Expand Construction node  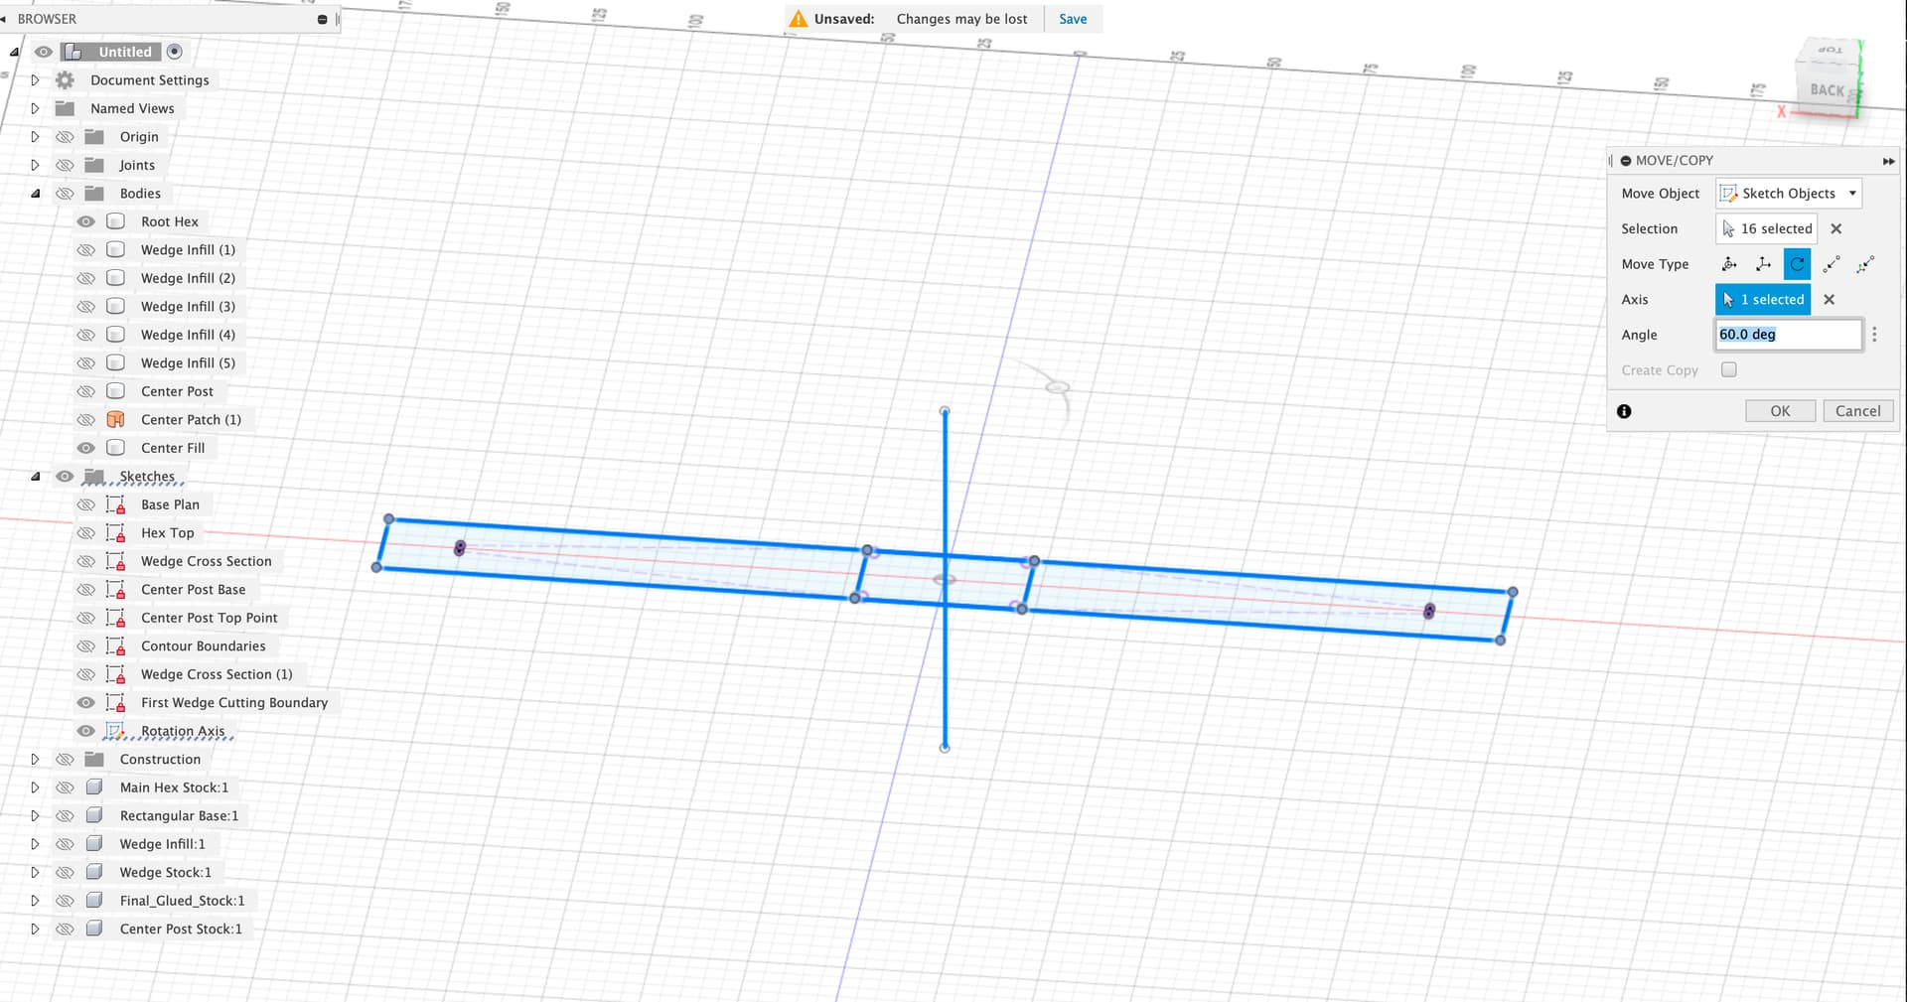point(35,760)
